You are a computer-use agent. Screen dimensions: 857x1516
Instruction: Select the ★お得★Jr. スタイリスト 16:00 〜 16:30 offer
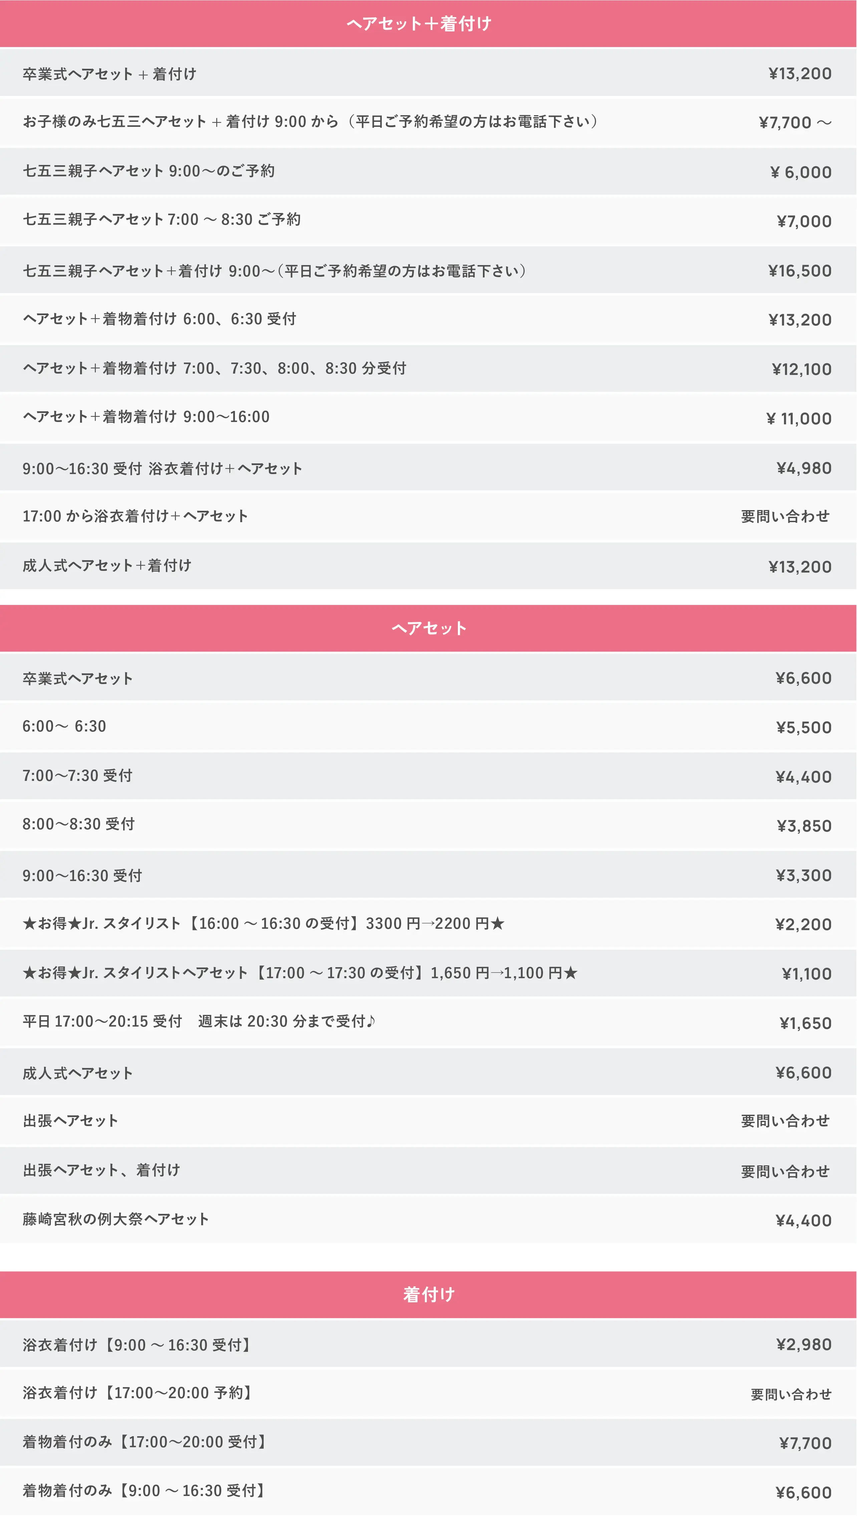coord(263,923)
